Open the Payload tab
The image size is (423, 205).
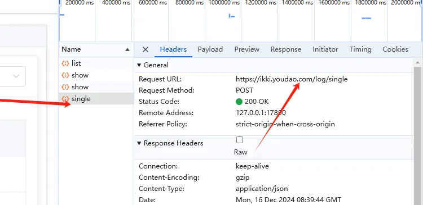pos(210,49)
